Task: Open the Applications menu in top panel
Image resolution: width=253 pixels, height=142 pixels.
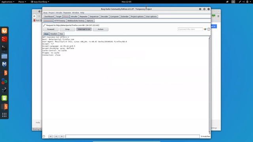Action: pos(8,2)
